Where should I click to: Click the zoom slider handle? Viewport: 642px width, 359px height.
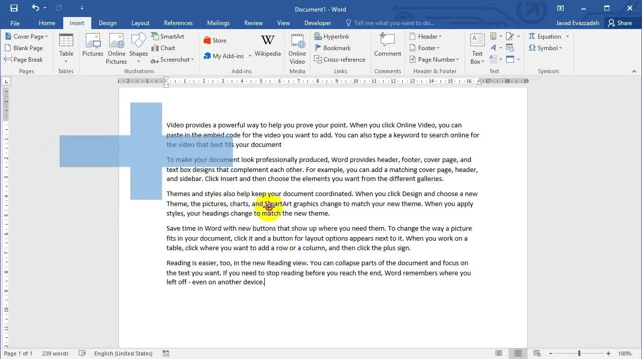(x=579, y=353)
